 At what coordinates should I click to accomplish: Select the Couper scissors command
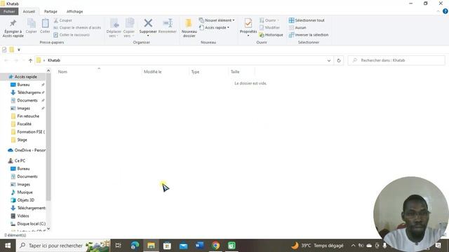[63, 20]
